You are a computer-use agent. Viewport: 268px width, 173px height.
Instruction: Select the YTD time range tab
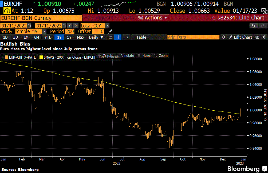coord(48,37)
